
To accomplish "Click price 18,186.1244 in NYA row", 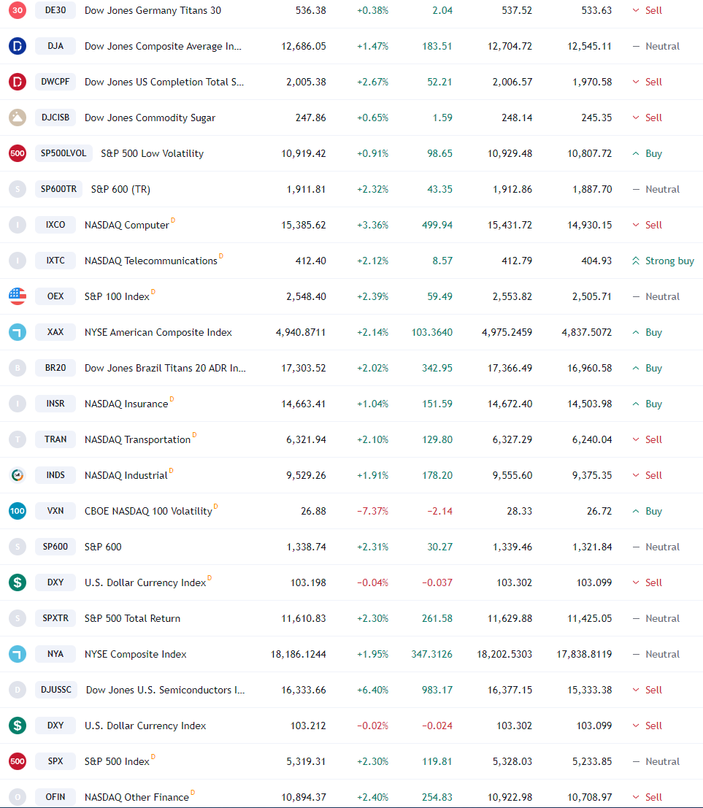I will pos(299,655).
